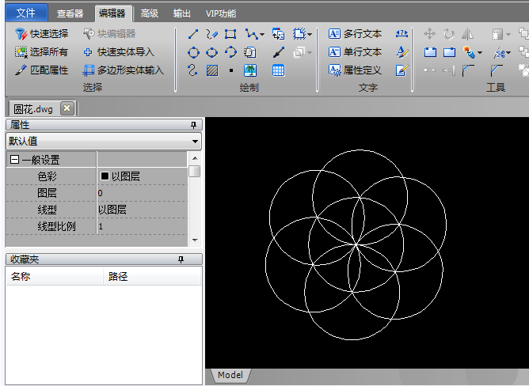This screenshot has width=529, height=386.
Task: Collapse the 一般设置 property group
Action: pyautogui.click(x=14, y=160)
